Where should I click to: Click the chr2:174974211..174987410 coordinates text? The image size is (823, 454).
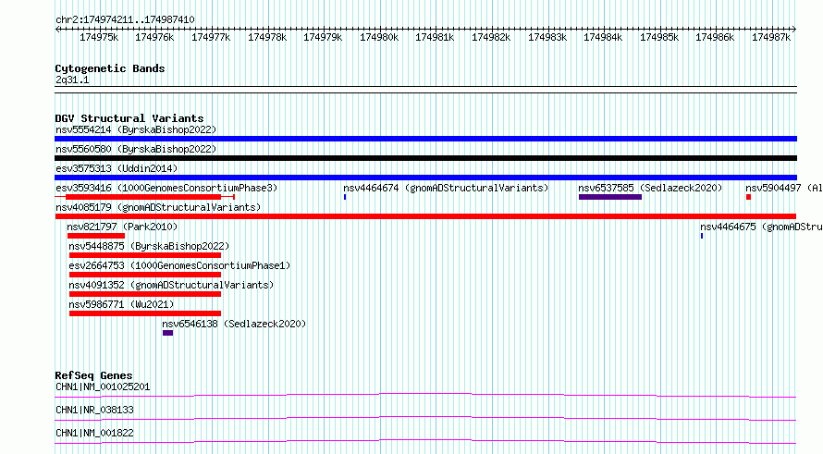[125, 20]
